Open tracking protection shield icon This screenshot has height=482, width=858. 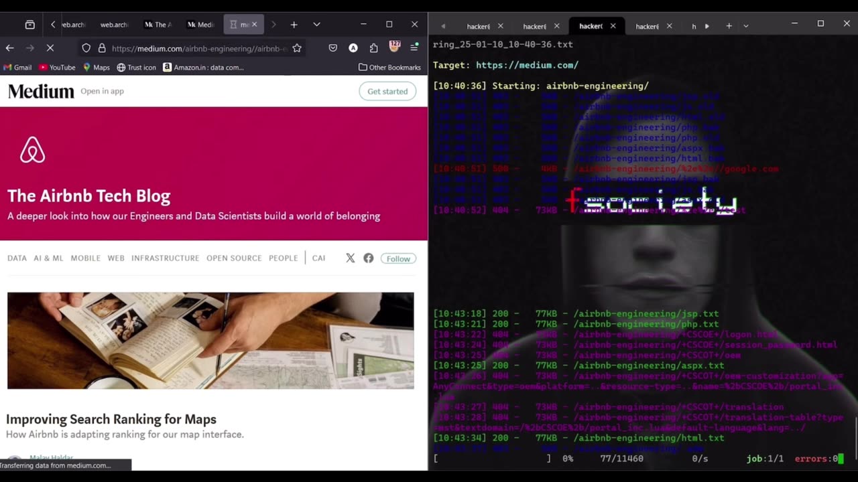(86, 48)
